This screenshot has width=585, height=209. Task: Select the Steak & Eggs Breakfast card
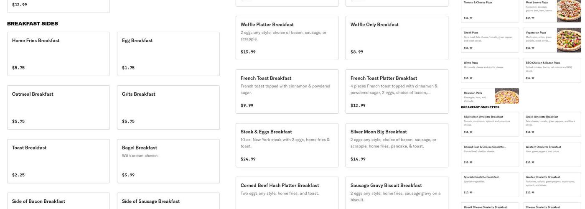click(x=287, y=145)
